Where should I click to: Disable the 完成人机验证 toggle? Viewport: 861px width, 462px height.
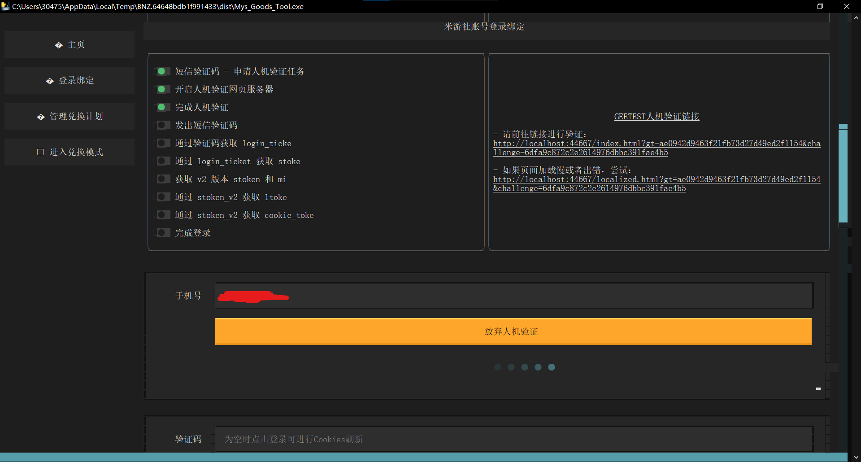(162, 107)
